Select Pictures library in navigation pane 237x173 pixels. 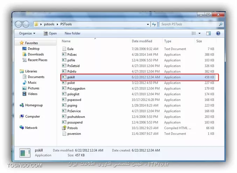click(34, 88)
